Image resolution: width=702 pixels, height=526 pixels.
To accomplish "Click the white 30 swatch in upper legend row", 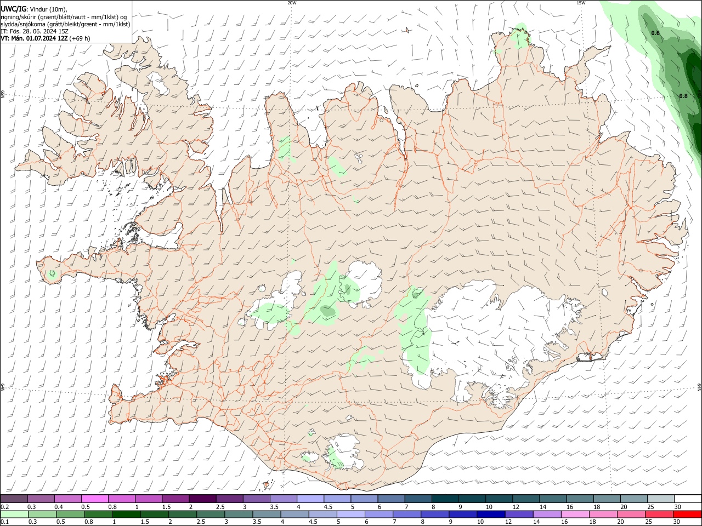I will (x=688, y=499).
